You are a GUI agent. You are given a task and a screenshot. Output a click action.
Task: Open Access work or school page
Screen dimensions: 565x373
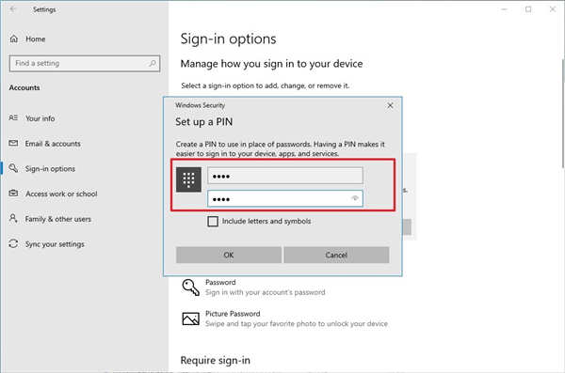tap(61, 194)
